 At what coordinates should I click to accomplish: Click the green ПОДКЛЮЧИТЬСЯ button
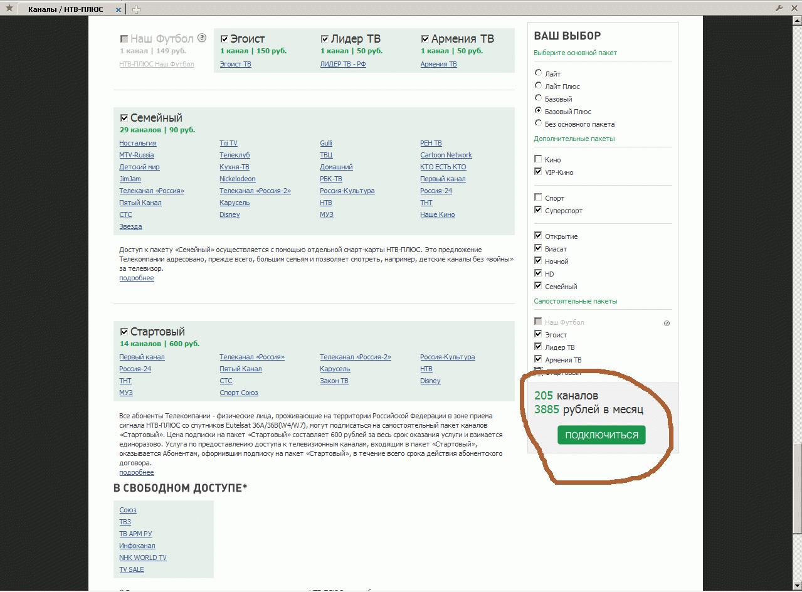(601, 435)
